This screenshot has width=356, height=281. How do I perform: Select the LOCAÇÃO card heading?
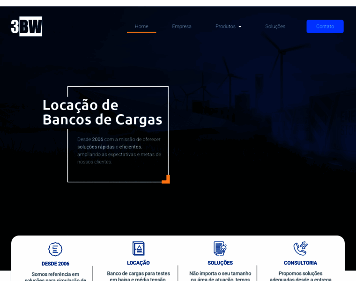[138, 263]
